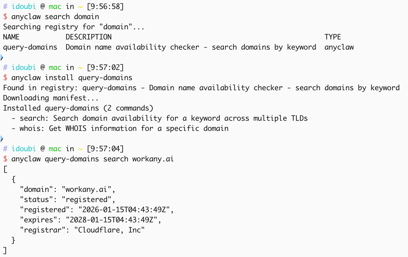The image size is (408, 257).
Task: Click the red $ before "anyclaw query-domains search workany.ai"
Action: (5, 159)
